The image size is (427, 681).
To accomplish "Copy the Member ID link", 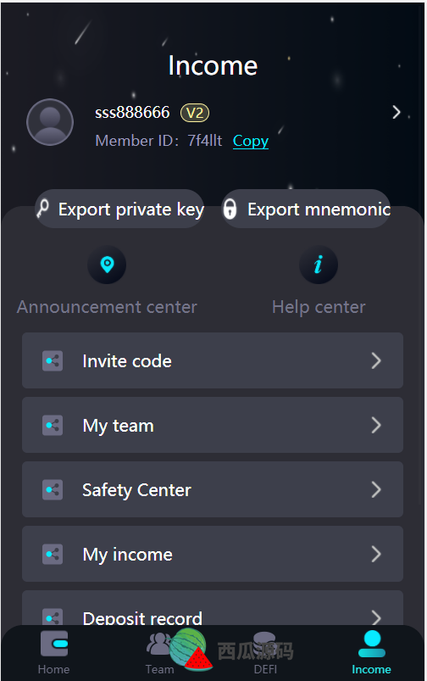I will [x=251, y=141].
